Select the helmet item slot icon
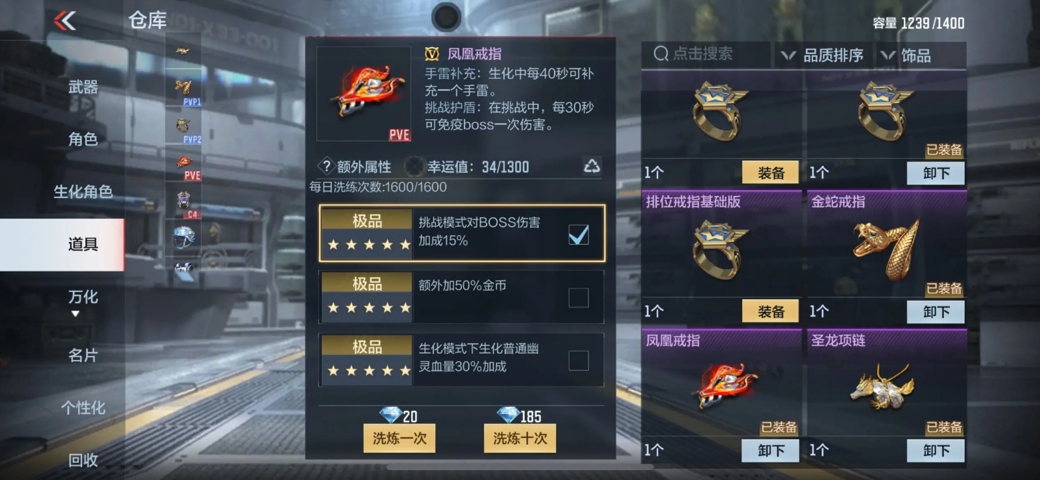This screenshot has width=1040, height=480. (183, 237)
